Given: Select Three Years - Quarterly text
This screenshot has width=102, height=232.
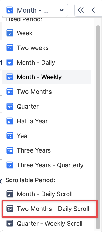Looking at the screenshot, I should click(x=50, y=165).
